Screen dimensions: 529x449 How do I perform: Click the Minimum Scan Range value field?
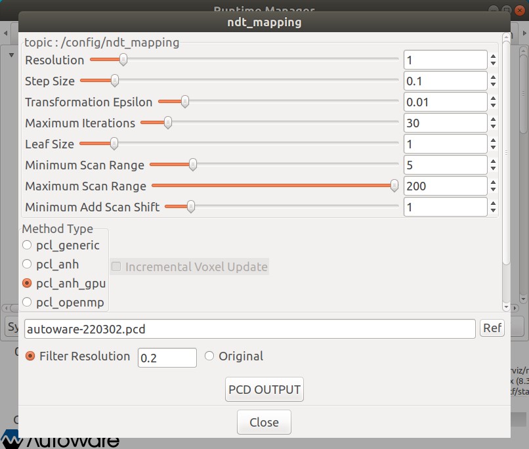pyautogui.click(x=446, y=165)
